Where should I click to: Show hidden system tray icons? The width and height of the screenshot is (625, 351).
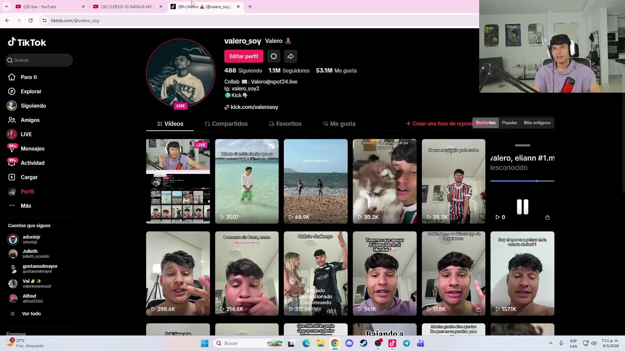point(550,343)
